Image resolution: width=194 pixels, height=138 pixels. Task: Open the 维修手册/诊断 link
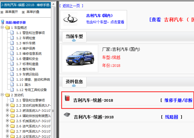(x=178, y=100)
